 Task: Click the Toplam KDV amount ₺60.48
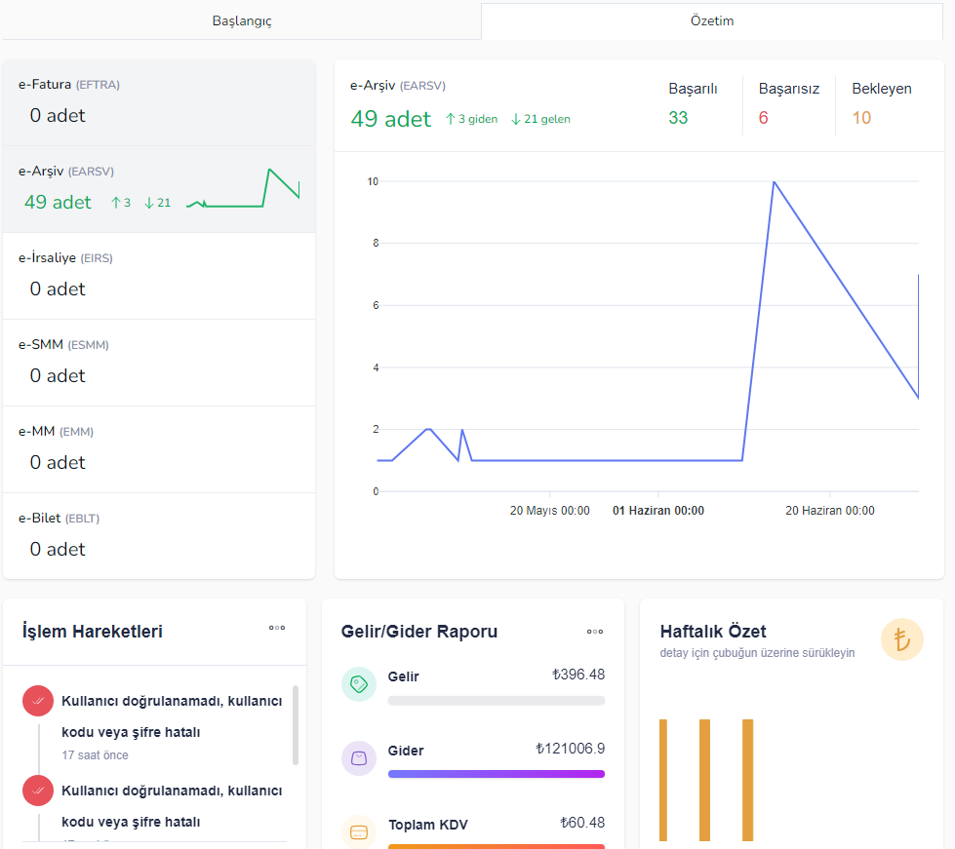[582, 823]
